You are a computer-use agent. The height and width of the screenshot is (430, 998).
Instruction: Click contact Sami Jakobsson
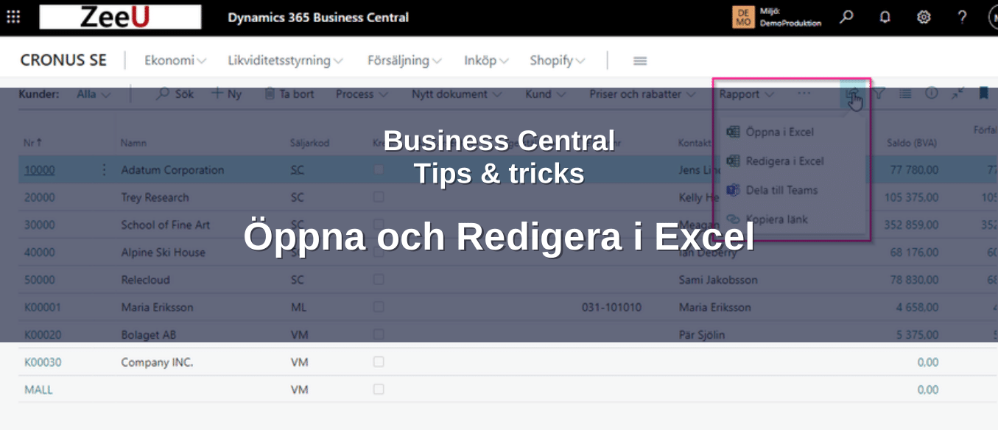pyautogui.click(x=718, y=280)
